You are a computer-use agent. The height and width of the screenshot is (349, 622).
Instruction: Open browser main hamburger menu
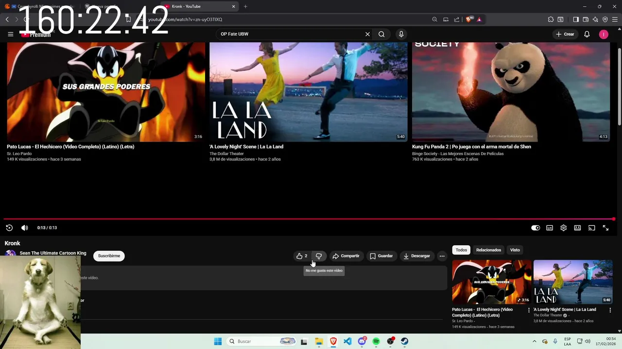click(615, 19)
